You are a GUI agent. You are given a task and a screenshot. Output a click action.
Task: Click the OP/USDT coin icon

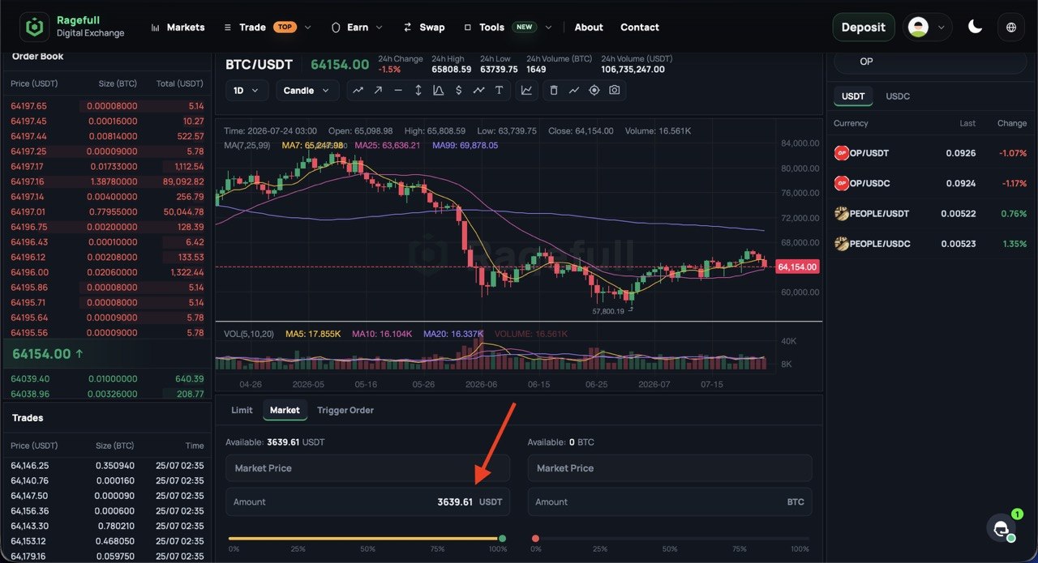842,153
